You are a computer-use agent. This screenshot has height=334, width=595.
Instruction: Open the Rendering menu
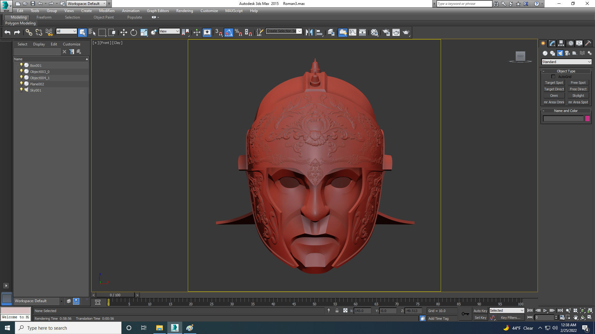184,11
